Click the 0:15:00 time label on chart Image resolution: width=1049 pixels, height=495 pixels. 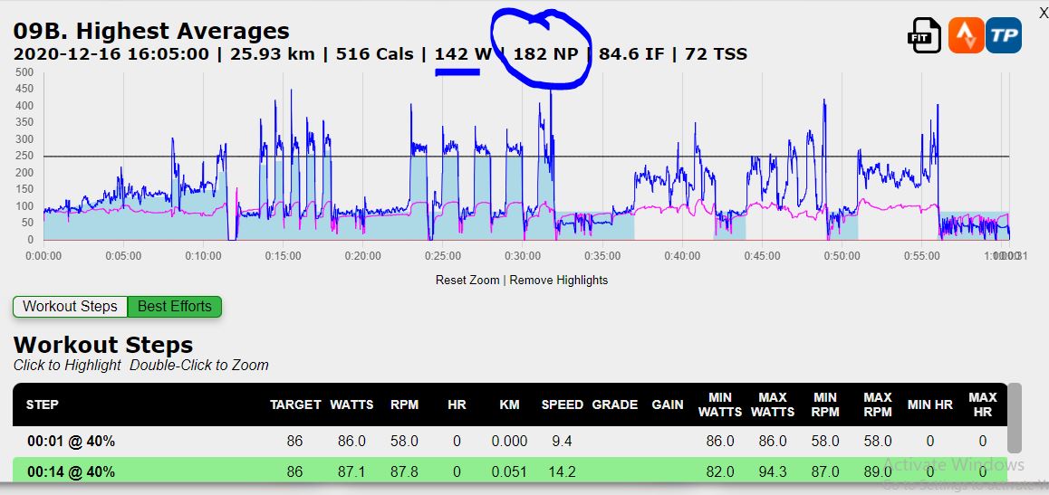click(x=283, y=256)
